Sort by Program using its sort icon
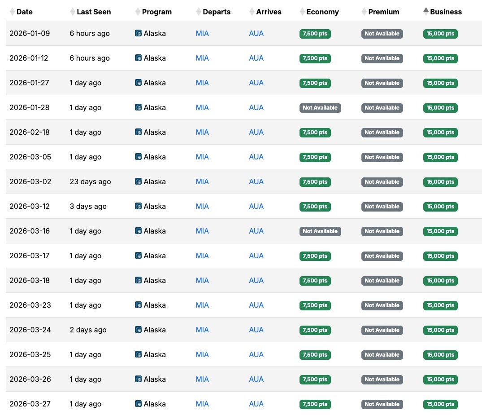The width and height of the screenshot is (482, 415). click(138, 12)
